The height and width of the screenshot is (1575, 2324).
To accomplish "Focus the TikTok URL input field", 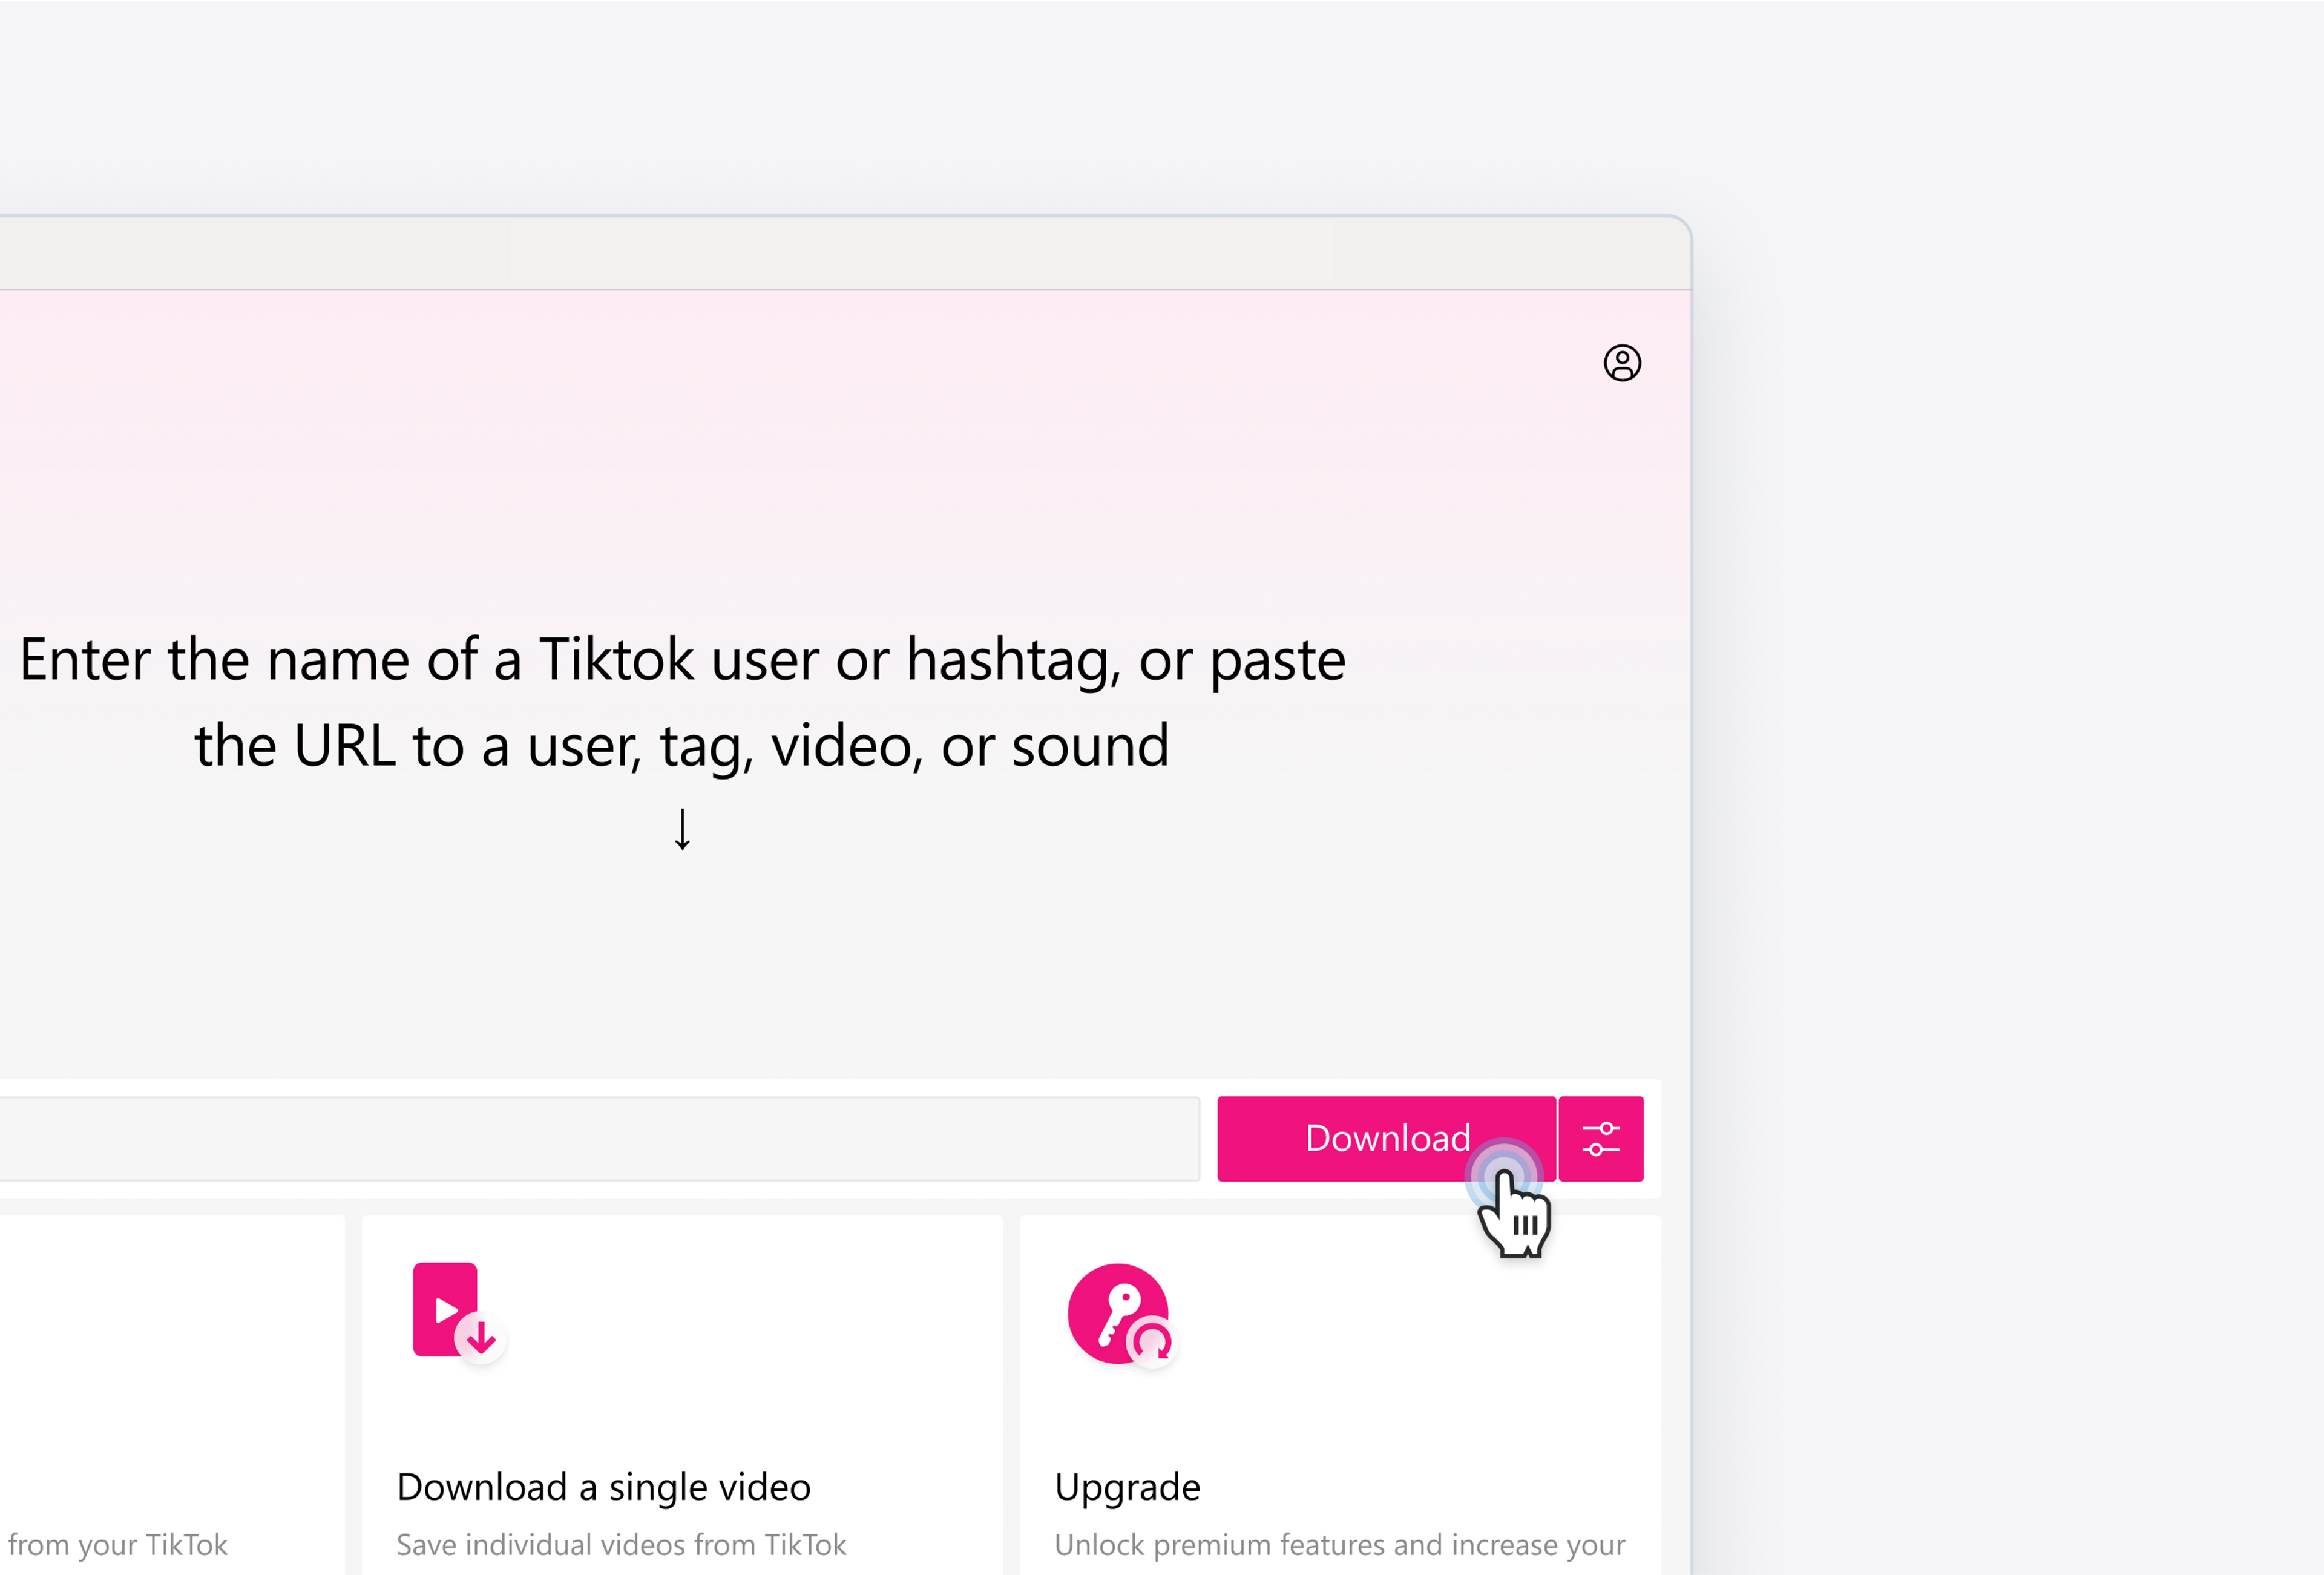I will 600,1139.
